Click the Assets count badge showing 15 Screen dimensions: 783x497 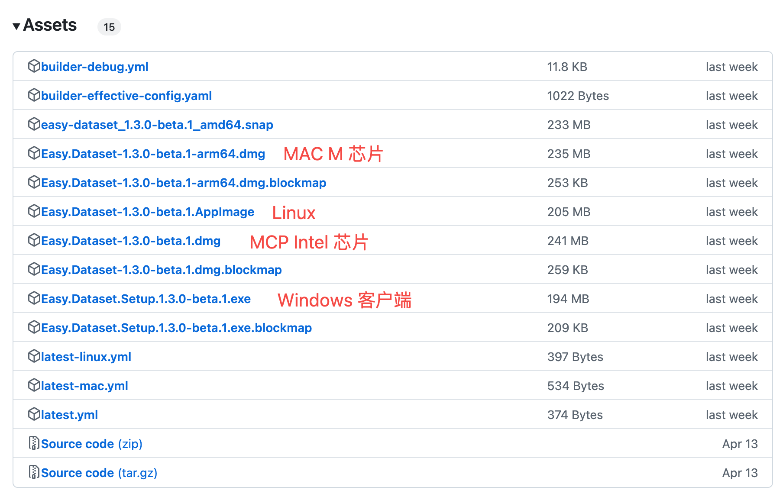click(109, 27)
